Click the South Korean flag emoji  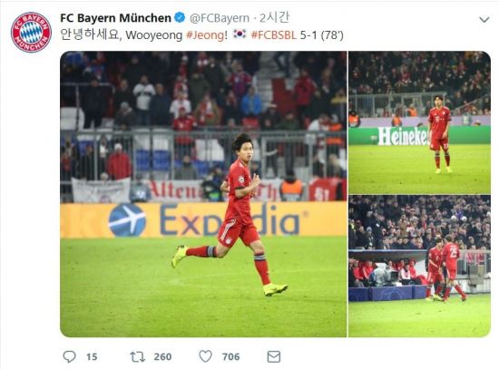click(240, 34)
